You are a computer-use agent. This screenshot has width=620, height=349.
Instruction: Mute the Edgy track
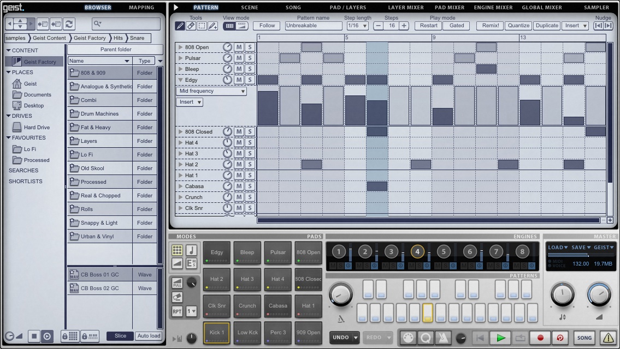[239, 80]
